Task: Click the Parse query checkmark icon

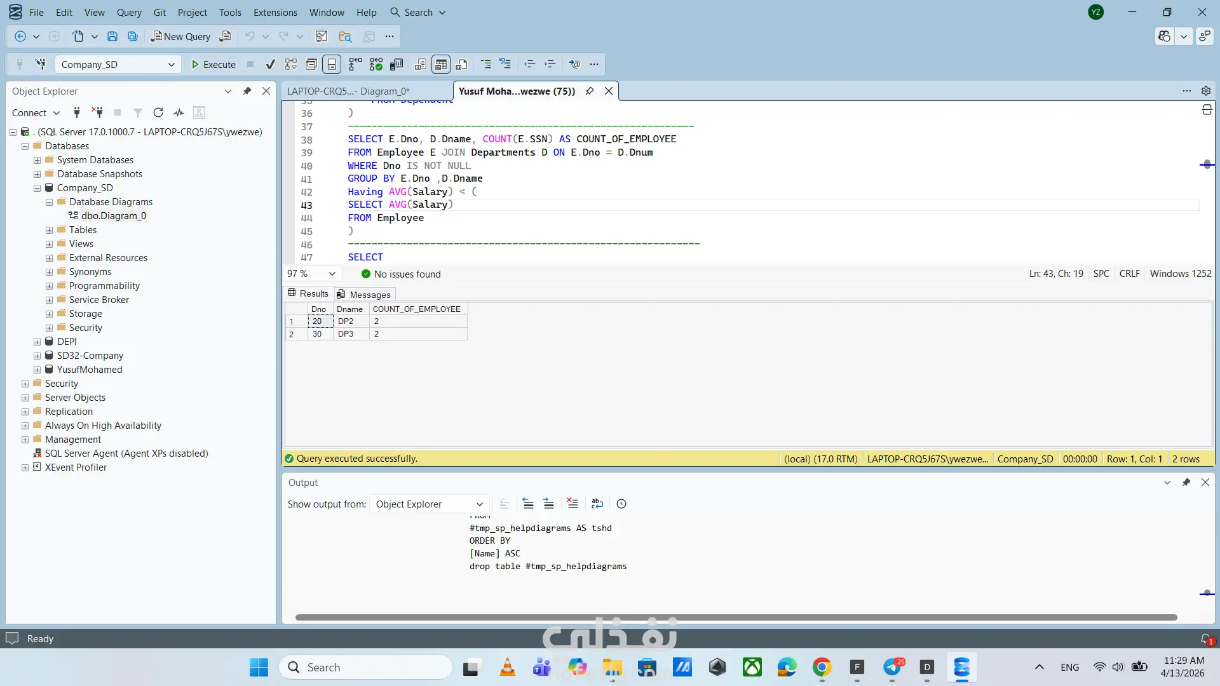Action: click(x=270, y=64)
